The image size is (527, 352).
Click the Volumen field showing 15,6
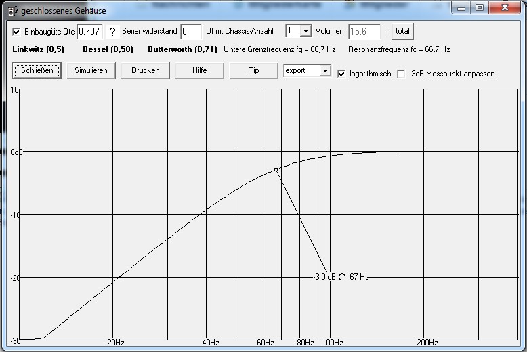pyautogui.click(x=364, y=31)
